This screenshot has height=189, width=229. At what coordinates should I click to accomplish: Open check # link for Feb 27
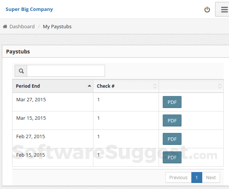point(99,137)
